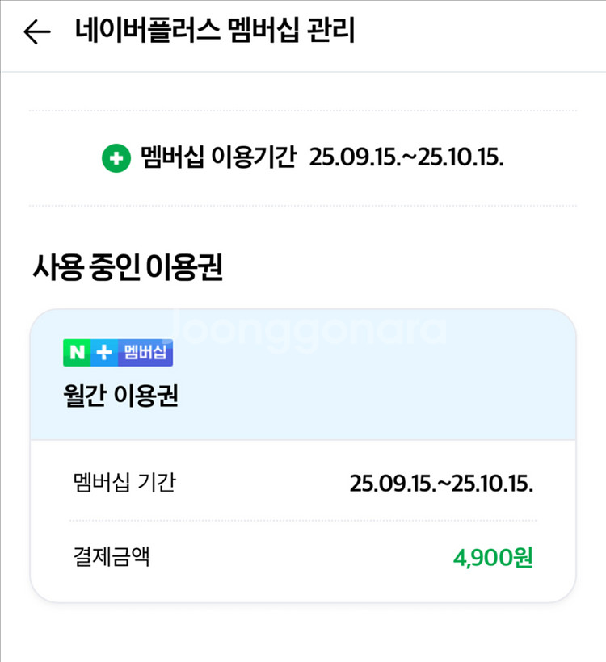This screenshot has width=606, height=662.
Task: Tap the 결제금액 row label
Action: point(112,556)
